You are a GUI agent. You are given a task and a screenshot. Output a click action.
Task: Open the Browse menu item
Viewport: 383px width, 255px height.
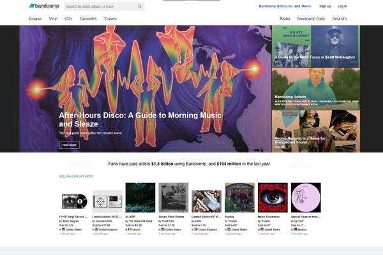click(35, 18)
